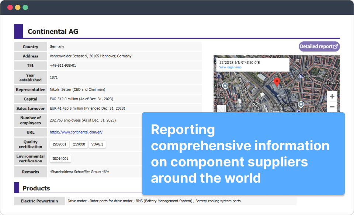
Task: Click the external link icon in Detailed report
Action: [x=335, y=46]
